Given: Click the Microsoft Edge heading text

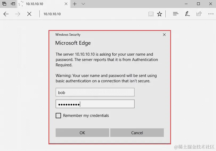Looking at the screenshot, I should click(73, 43).
